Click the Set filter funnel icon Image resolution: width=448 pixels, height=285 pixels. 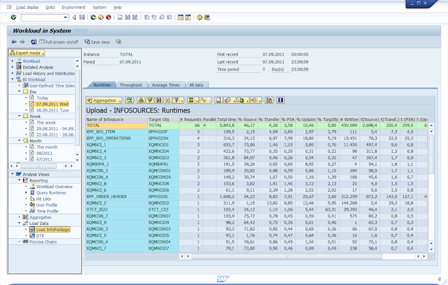(176, 100)
